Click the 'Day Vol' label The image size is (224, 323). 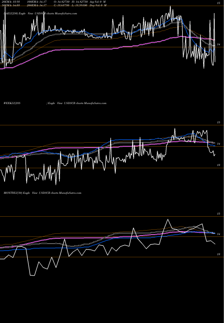(98, 5)
